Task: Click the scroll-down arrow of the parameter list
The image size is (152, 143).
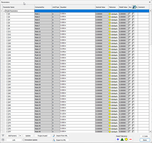Action: tap(150, 131)
